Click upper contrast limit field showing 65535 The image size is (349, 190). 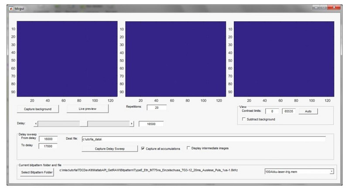(x=289, y=111)
